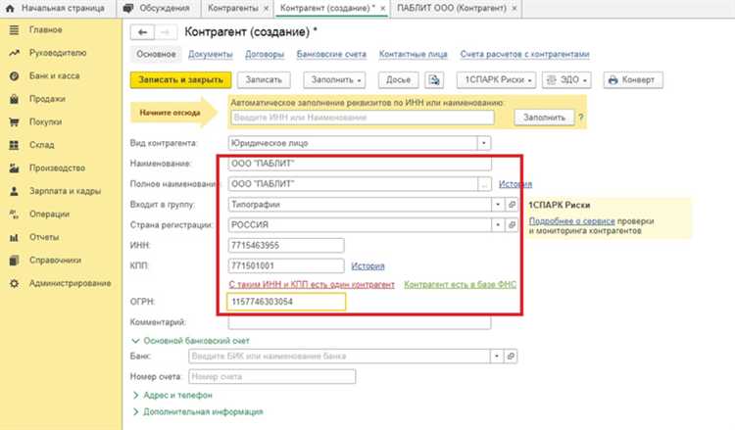This screenshot has height=430, width=735.
Task: Click the forward arrow navigation button
Action: [x=165, y=32]
